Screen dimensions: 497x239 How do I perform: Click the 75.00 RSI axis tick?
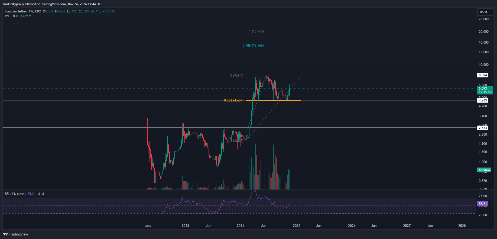pyautogui.click(x=483, y=196)
